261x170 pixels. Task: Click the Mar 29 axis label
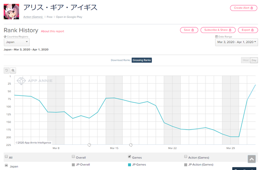coord(230,148)
